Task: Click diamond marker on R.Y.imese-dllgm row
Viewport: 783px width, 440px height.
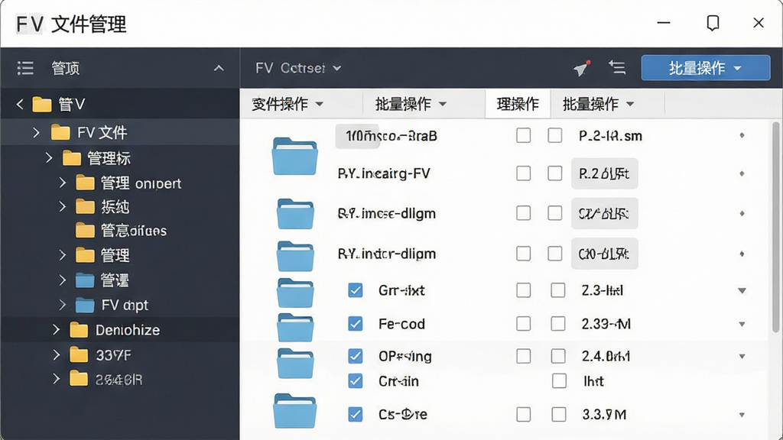Action: tap(742, 214)
